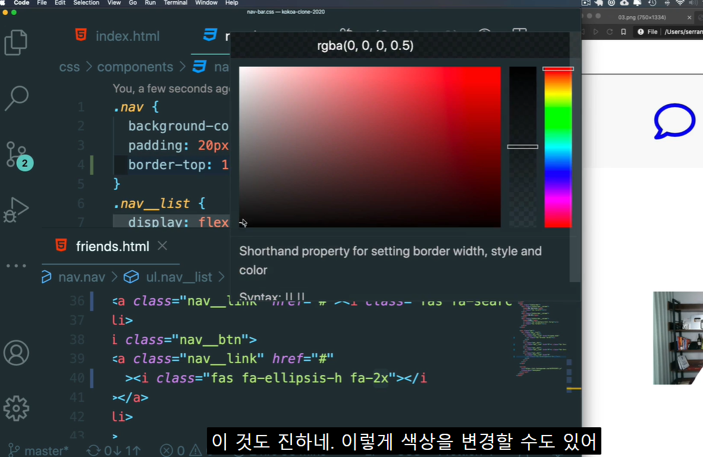Open the Explorer view in the activity bar

(x=16, y=42)
